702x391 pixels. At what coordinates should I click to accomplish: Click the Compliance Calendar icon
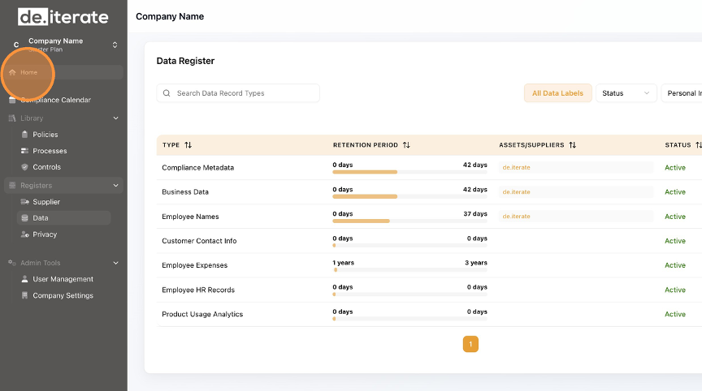12,101
